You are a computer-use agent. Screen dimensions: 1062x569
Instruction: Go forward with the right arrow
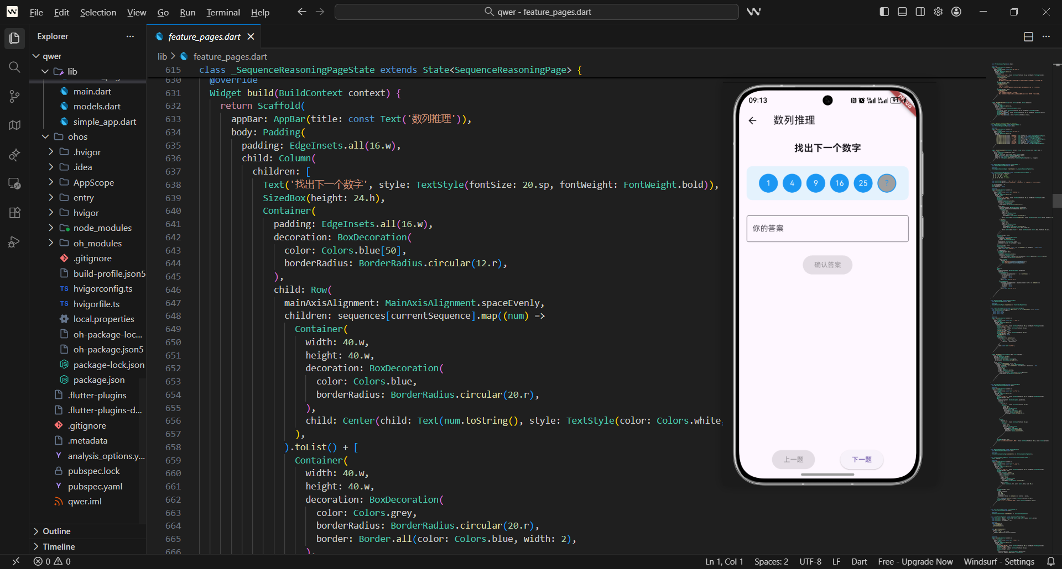(x=320, y=12)
